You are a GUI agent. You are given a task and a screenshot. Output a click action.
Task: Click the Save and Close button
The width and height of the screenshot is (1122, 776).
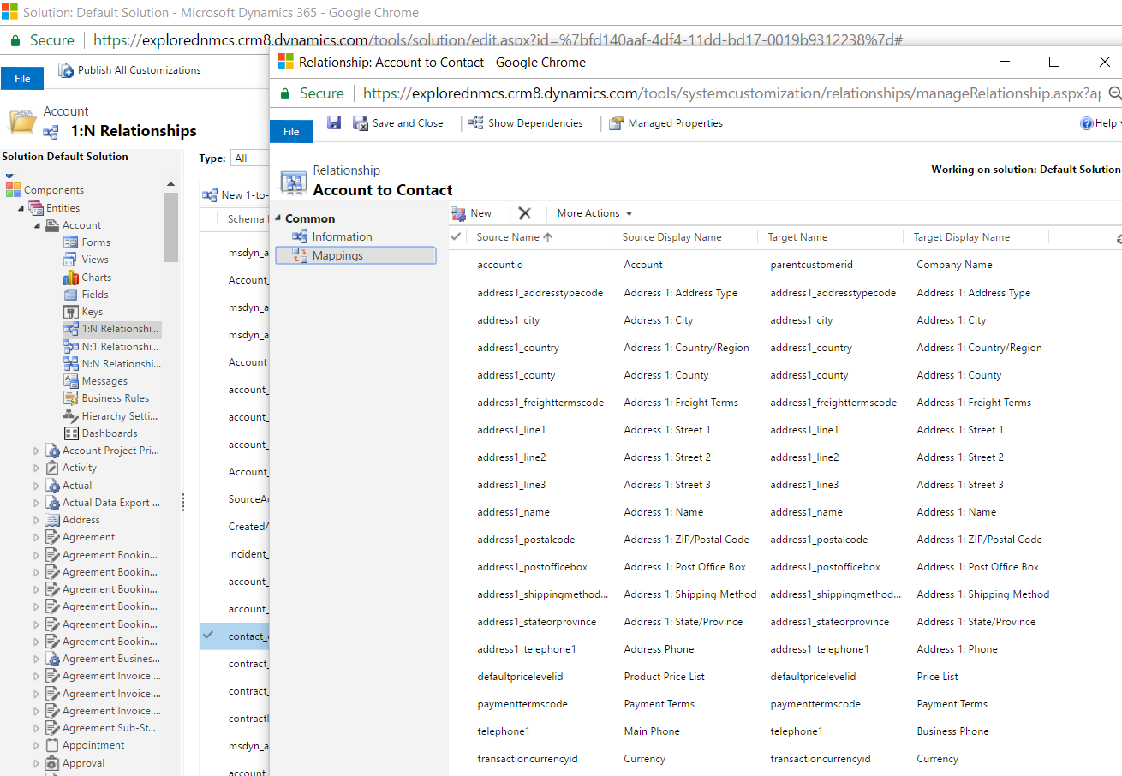(x=399, y=123)
